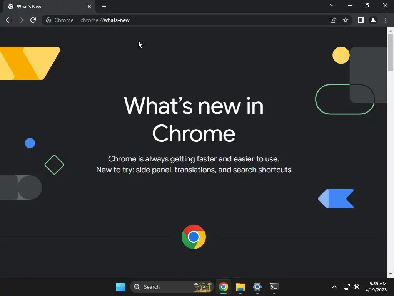This screenshot has height=296, width=394.
Task: Open the volume speaker icon
Action: [x=356, y=287]
